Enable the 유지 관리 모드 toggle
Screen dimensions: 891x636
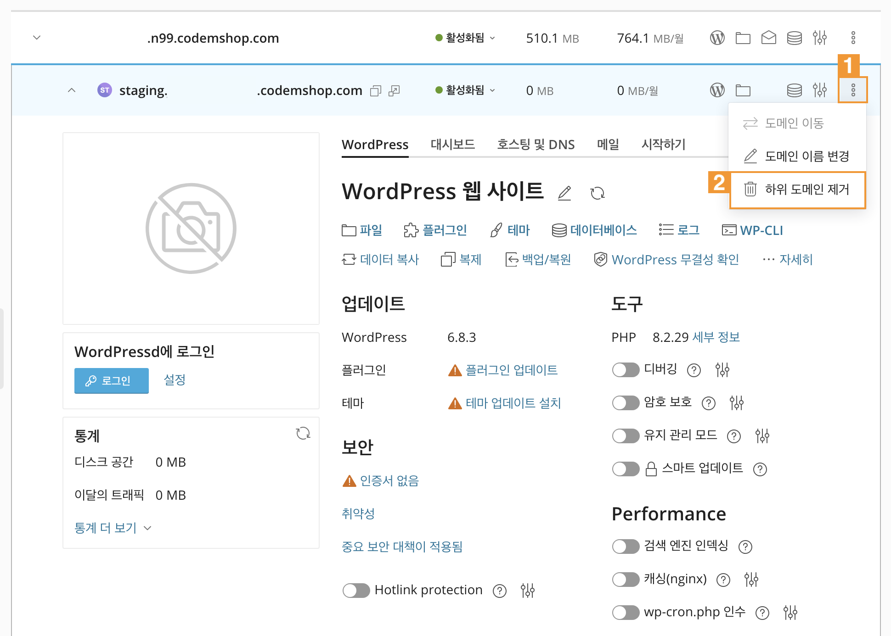pos(626,435)
